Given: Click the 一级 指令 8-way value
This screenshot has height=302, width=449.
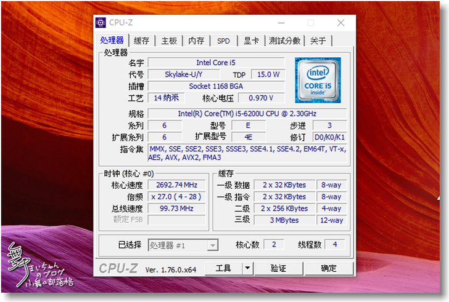Looking at the screenshot, I should click(x=332, y=197).
